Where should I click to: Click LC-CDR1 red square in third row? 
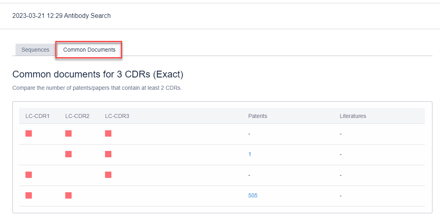pyautogui.click(x=29, y=175)
